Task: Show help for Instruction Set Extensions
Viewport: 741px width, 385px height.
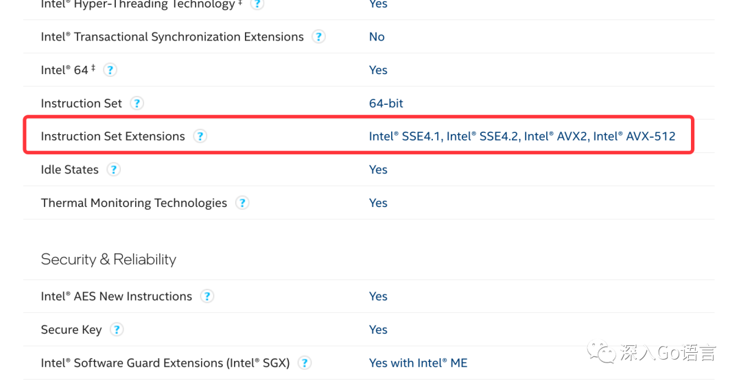Action: [x=200, y=136]
